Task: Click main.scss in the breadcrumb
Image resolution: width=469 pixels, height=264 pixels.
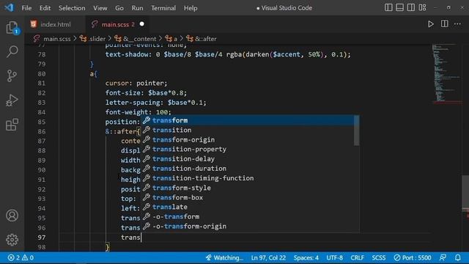Action: pos(57,39)
